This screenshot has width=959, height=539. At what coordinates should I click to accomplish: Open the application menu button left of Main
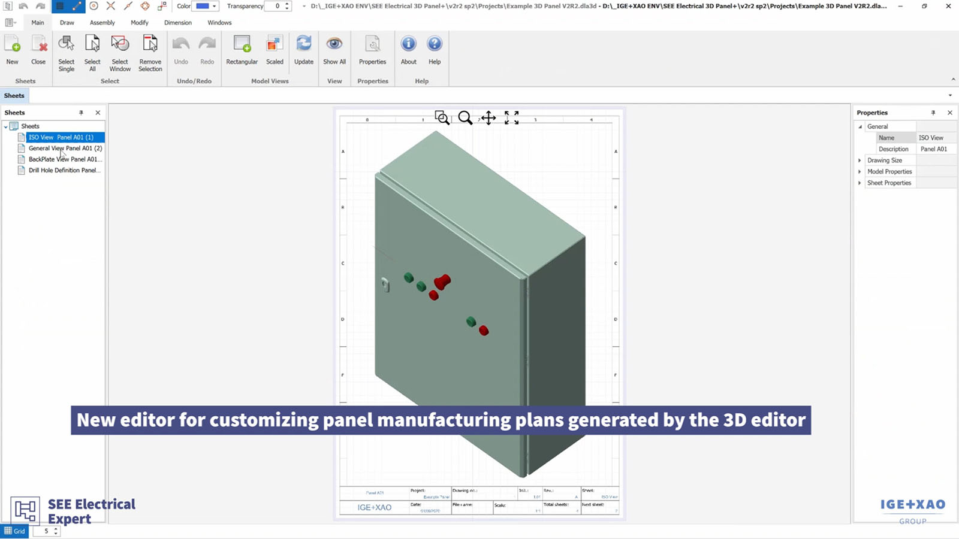(11, 22)
